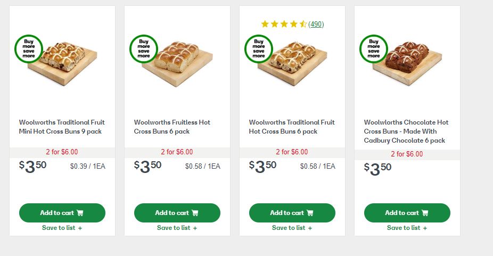Click the star rating on Traditional Fruit 6 pack
The image size is (493, 256).
[x=284, y=24]
